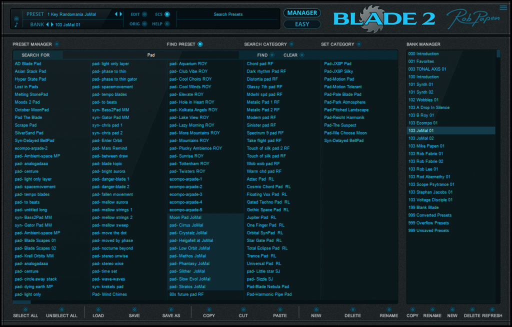512x327 pixels.
Task: Select bank 000 Introduction
Action: click(x=451, y=53)
